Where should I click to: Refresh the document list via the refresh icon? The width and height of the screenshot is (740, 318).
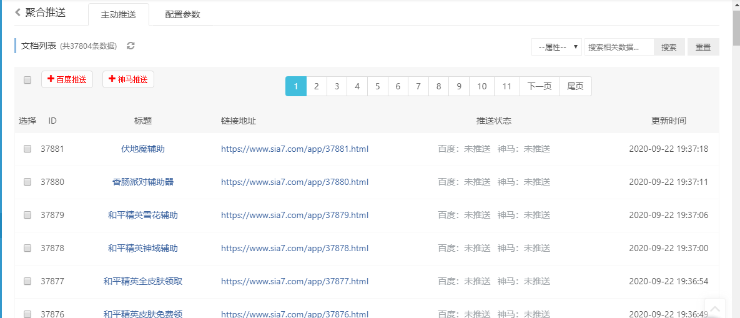[x=131, y=46]
